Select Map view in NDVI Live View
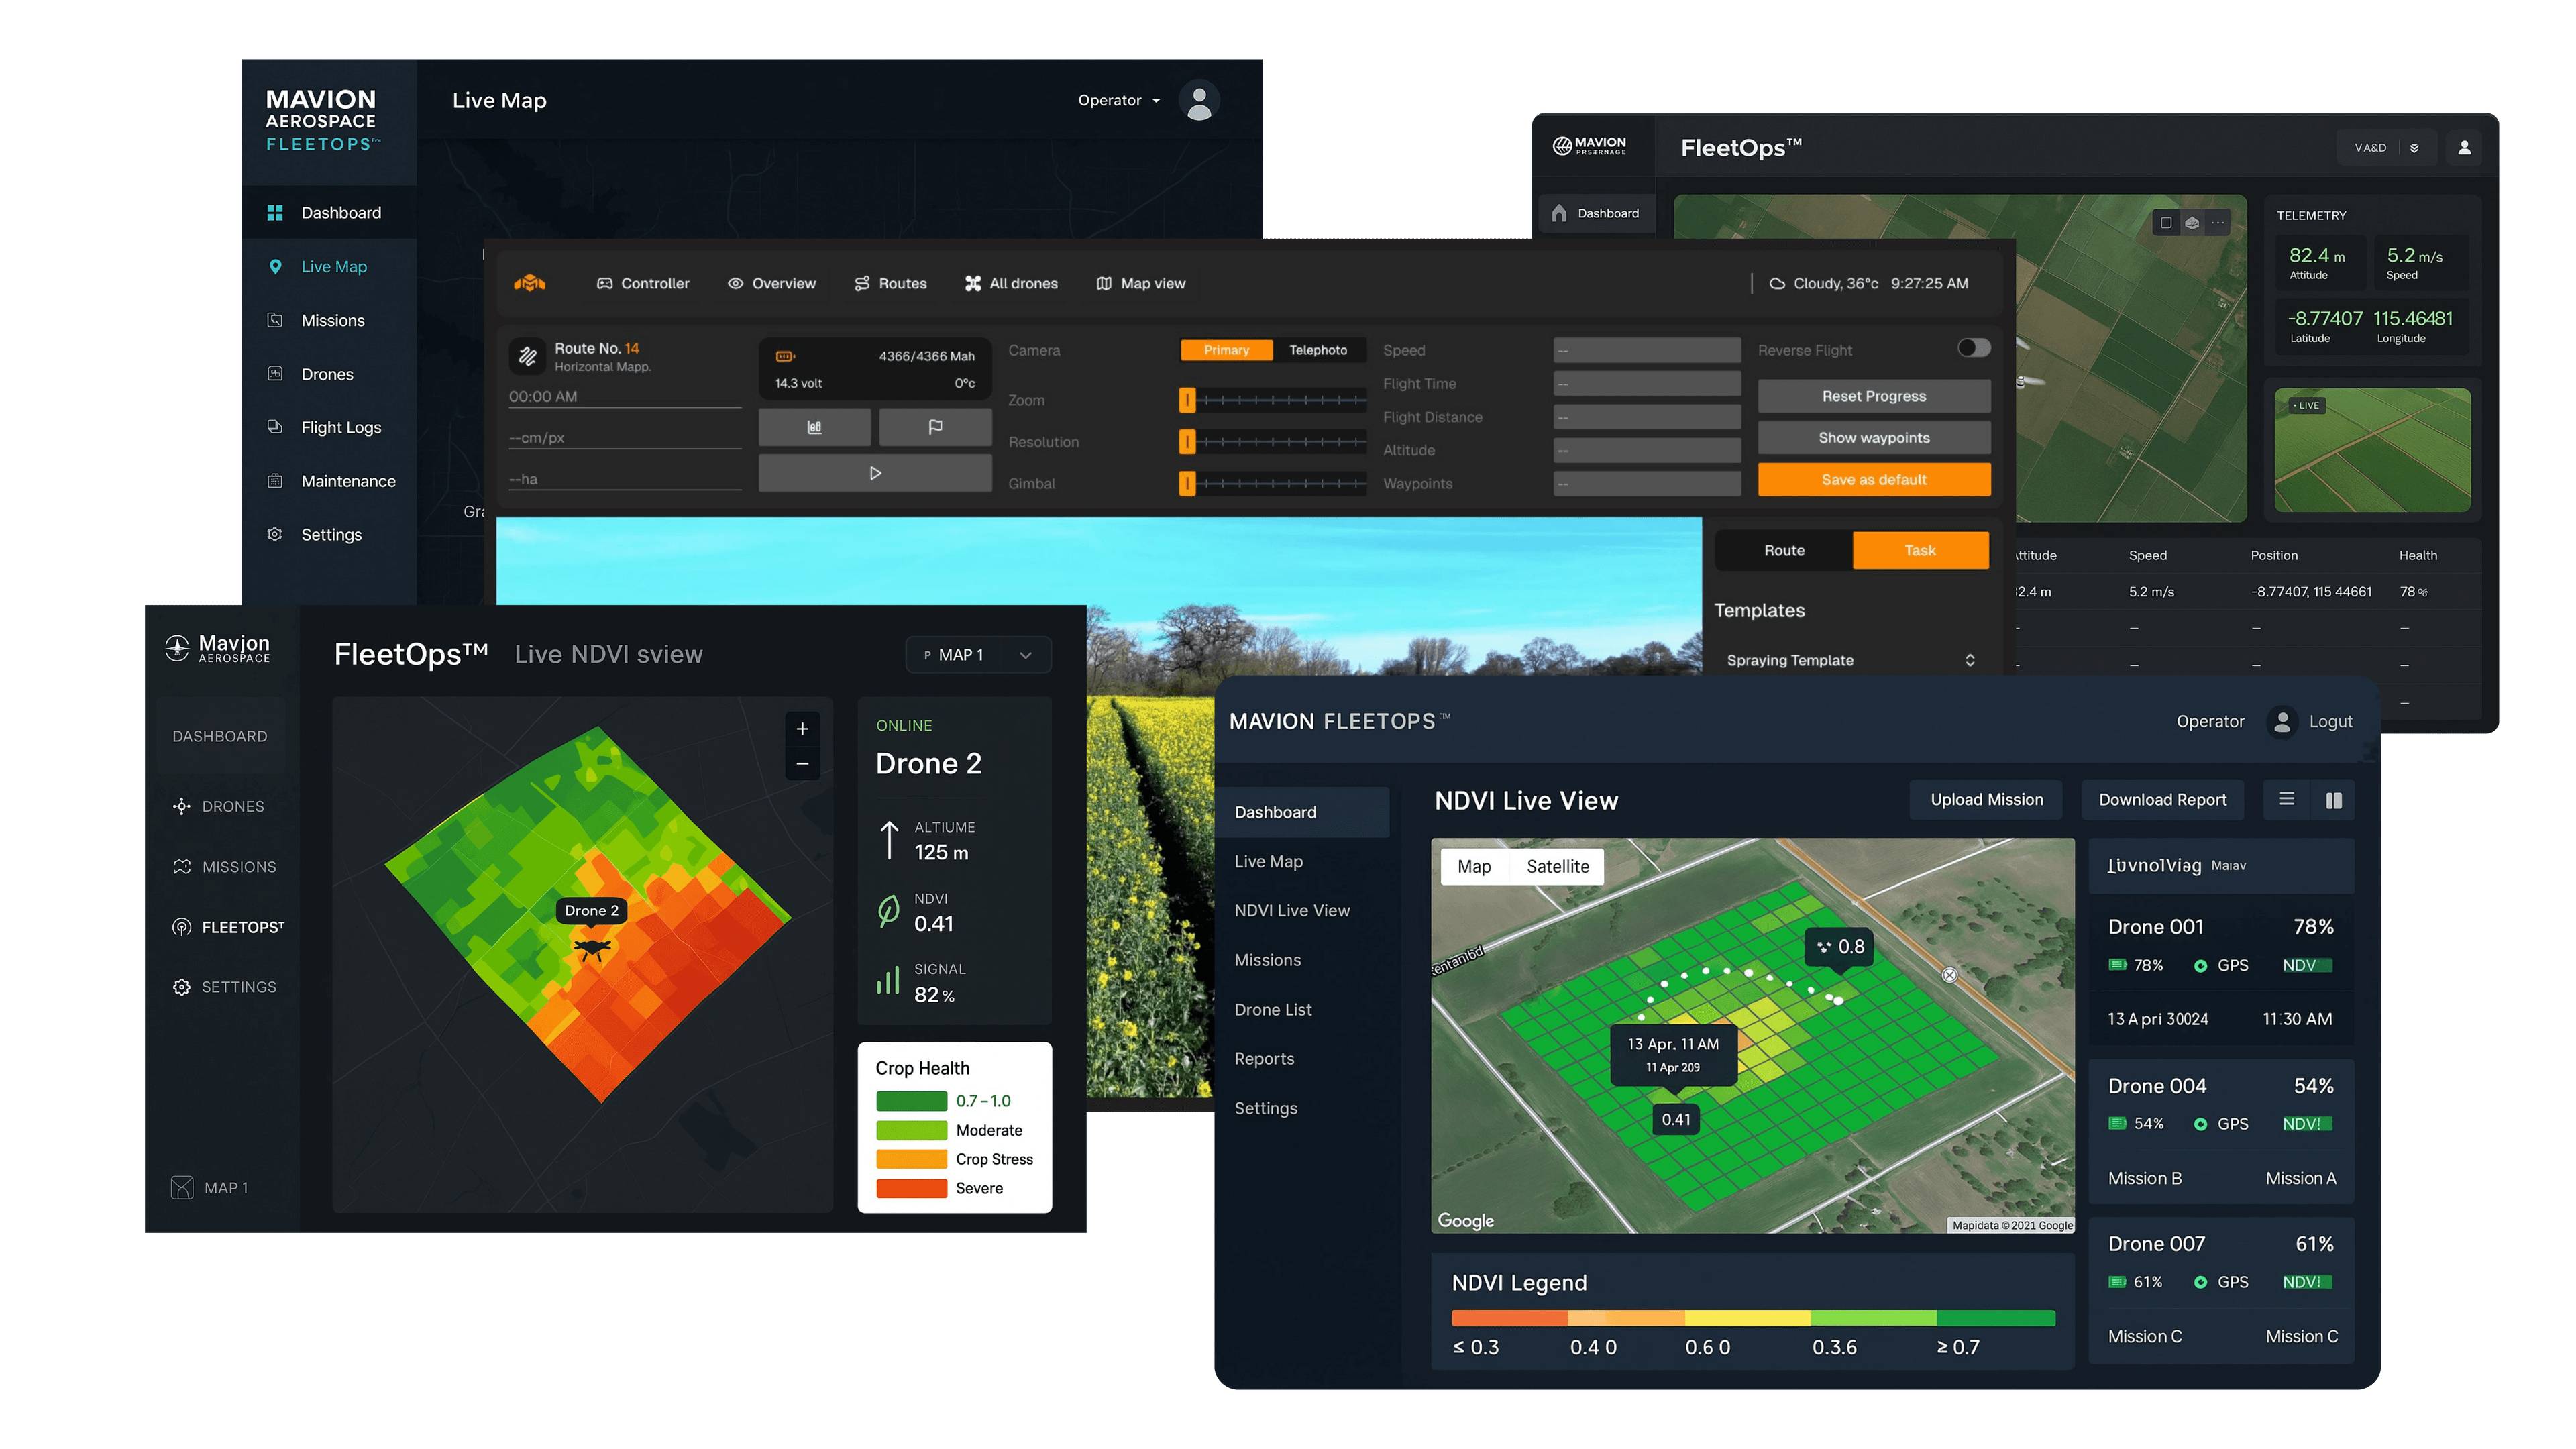Screen dimensions: 2576x1449 (1474, 866)
